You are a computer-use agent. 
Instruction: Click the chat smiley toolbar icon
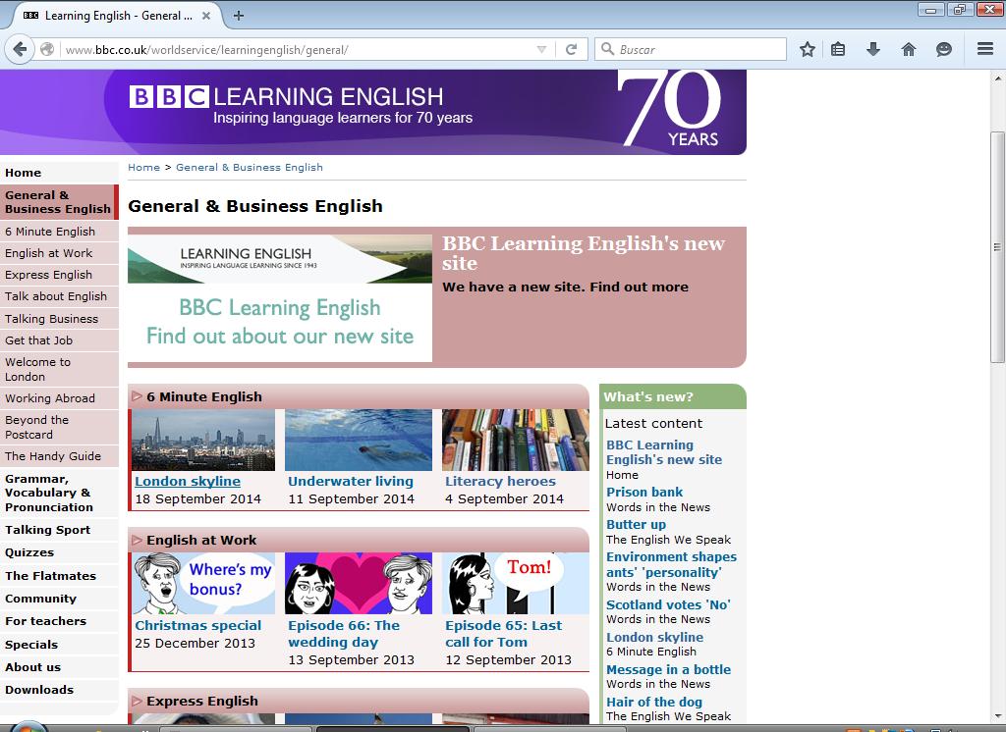coord(944,49)
